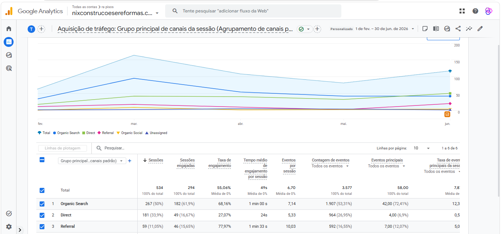Open the Advertising icon in left sidebar
Screen dimensions: 501x234
pyautogui.click(x=9, y=68)
